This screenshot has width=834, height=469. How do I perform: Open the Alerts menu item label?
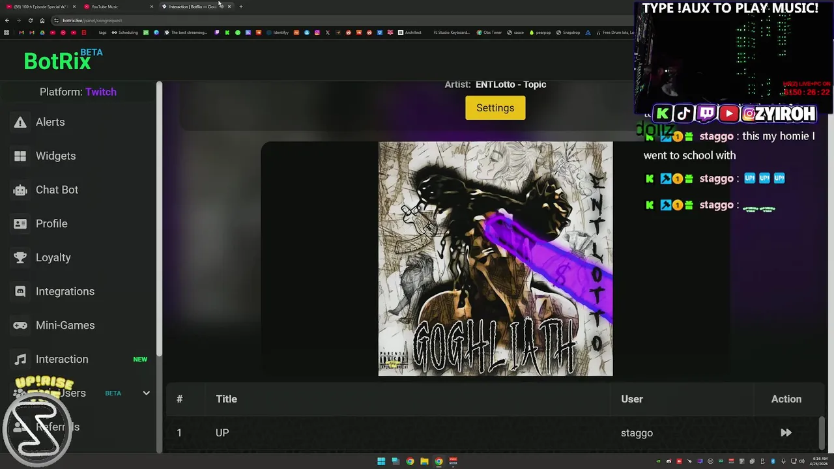point(50,122)
